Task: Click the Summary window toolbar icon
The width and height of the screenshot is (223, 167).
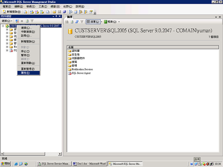Action: pos(76,12)
